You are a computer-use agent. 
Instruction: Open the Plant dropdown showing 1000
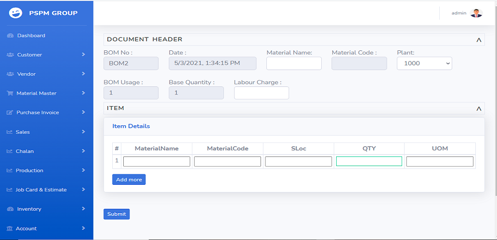424,63
